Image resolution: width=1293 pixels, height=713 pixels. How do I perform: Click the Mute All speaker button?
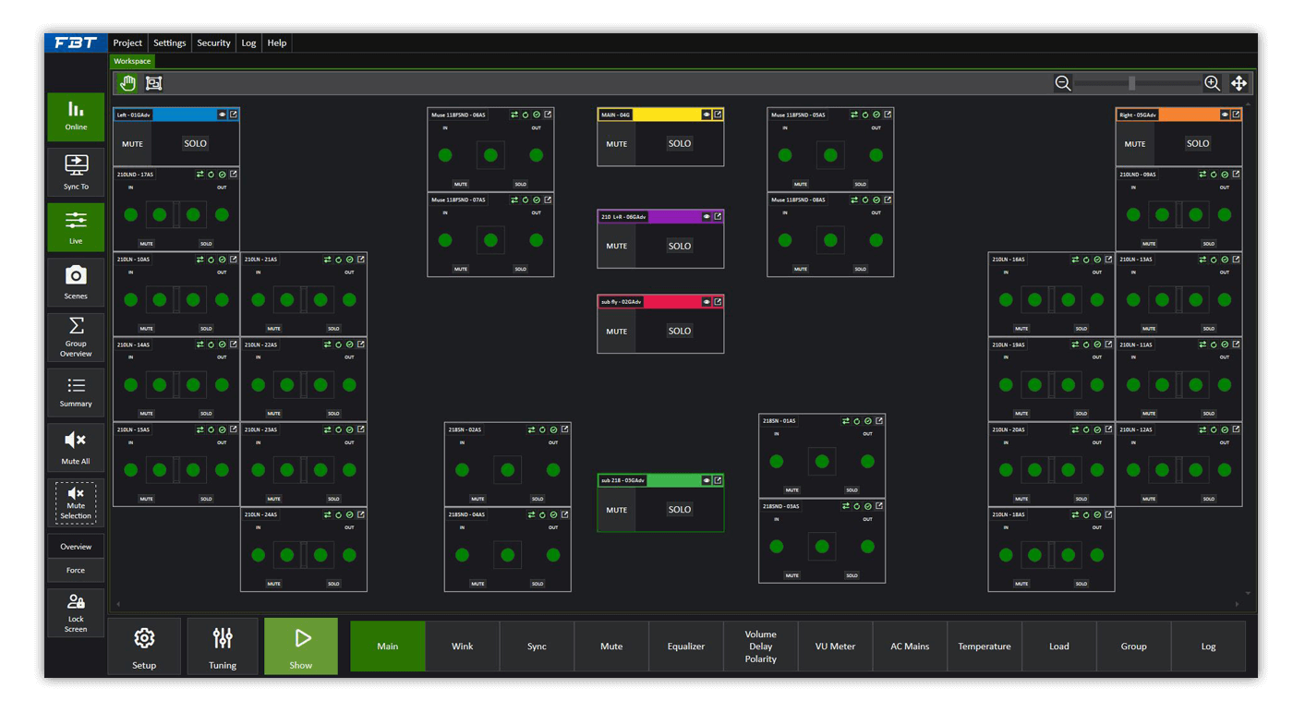coord(76,447)
